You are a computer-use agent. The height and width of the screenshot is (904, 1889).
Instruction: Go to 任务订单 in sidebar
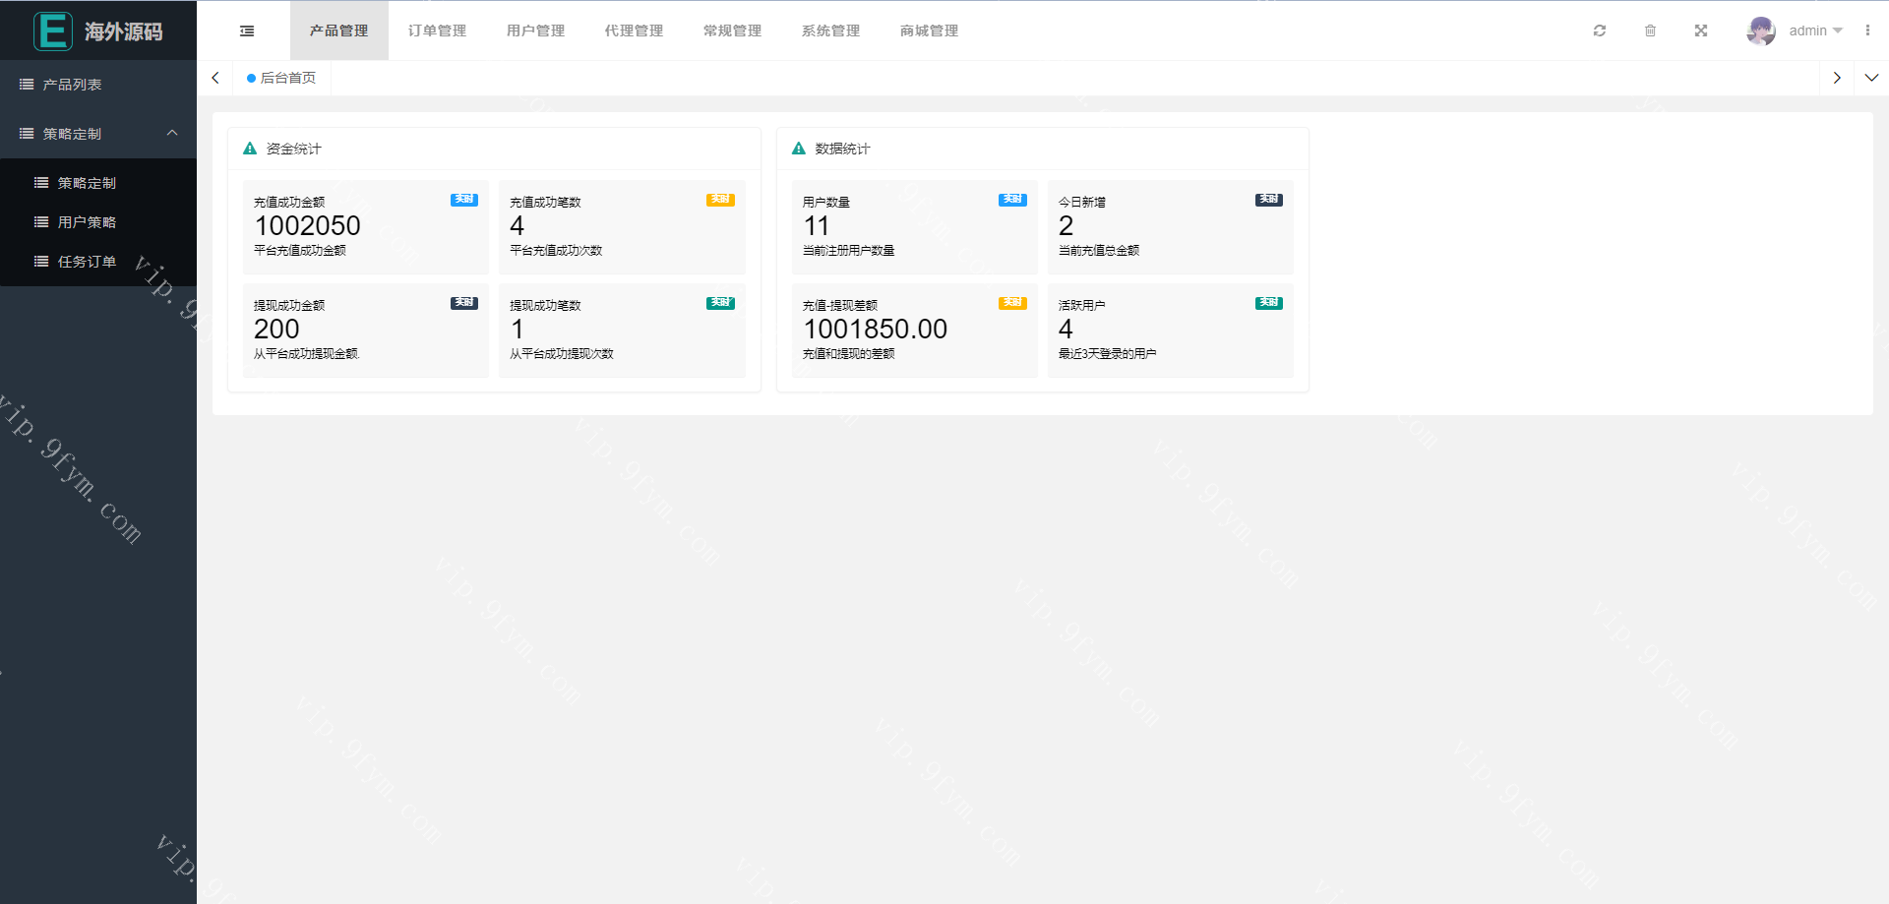[87, 262]
